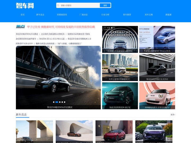Image resolution: width=191 pixels, height=143 pixels.
Task: Open the 9.99万卷哭中型插混SUV thumbnail
Action: [120, 68]
